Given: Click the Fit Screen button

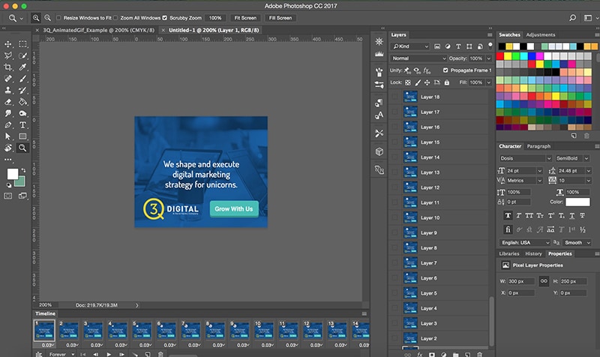Looking at the screenshot, I should (x=245, y=16).
